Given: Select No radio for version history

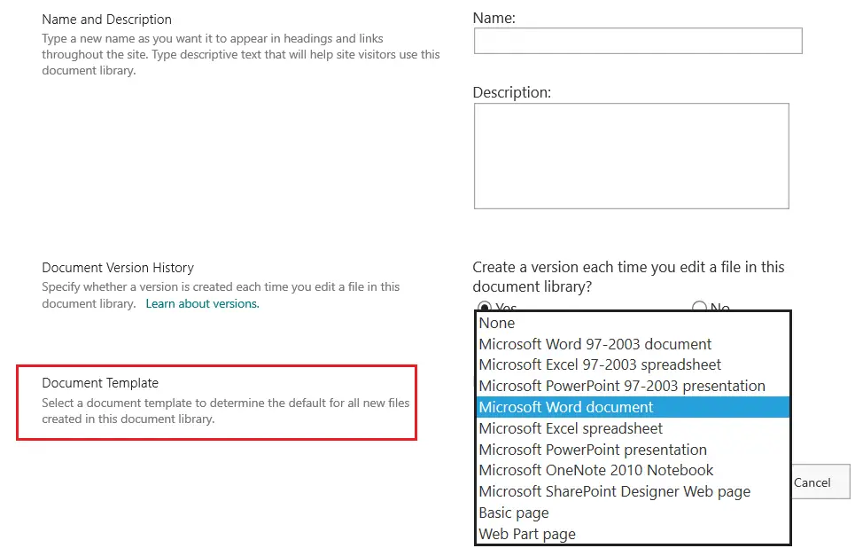Looking at the screenshot, I should click(699, 307).
